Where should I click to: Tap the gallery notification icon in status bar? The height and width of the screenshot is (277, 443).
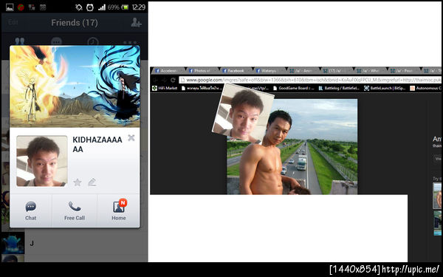tap(10, 7)
